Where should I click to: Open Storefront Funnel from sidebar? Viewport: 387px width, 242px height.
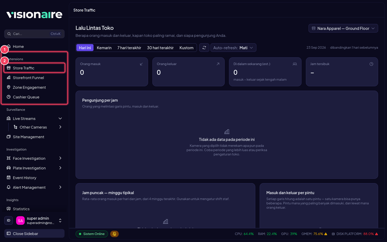(x=34, y=77)
